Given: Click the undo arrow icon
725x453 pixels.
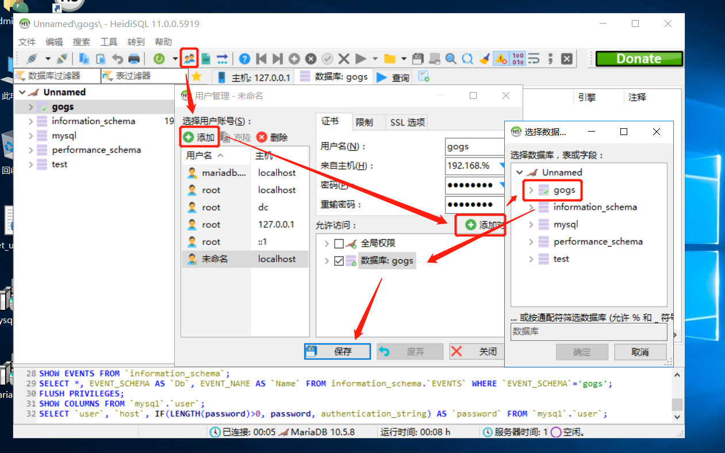Looking at the screenshot, I should (x=117, y=58).
